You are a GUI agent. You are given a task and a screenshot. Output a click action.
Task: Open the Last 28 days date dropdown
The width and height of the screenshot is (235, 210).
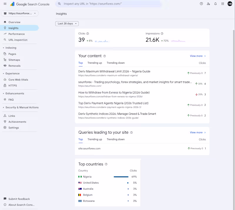pyautogui.click(x=67, y=23)
